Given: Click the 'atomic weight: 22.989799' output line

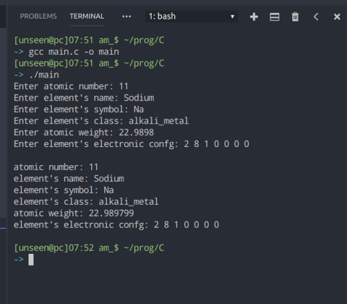Looking at the screenshot, I should click(74, 213).
